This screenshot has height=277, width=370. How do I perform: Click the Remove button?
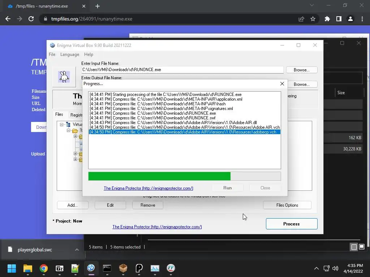(x=148, y=205)
